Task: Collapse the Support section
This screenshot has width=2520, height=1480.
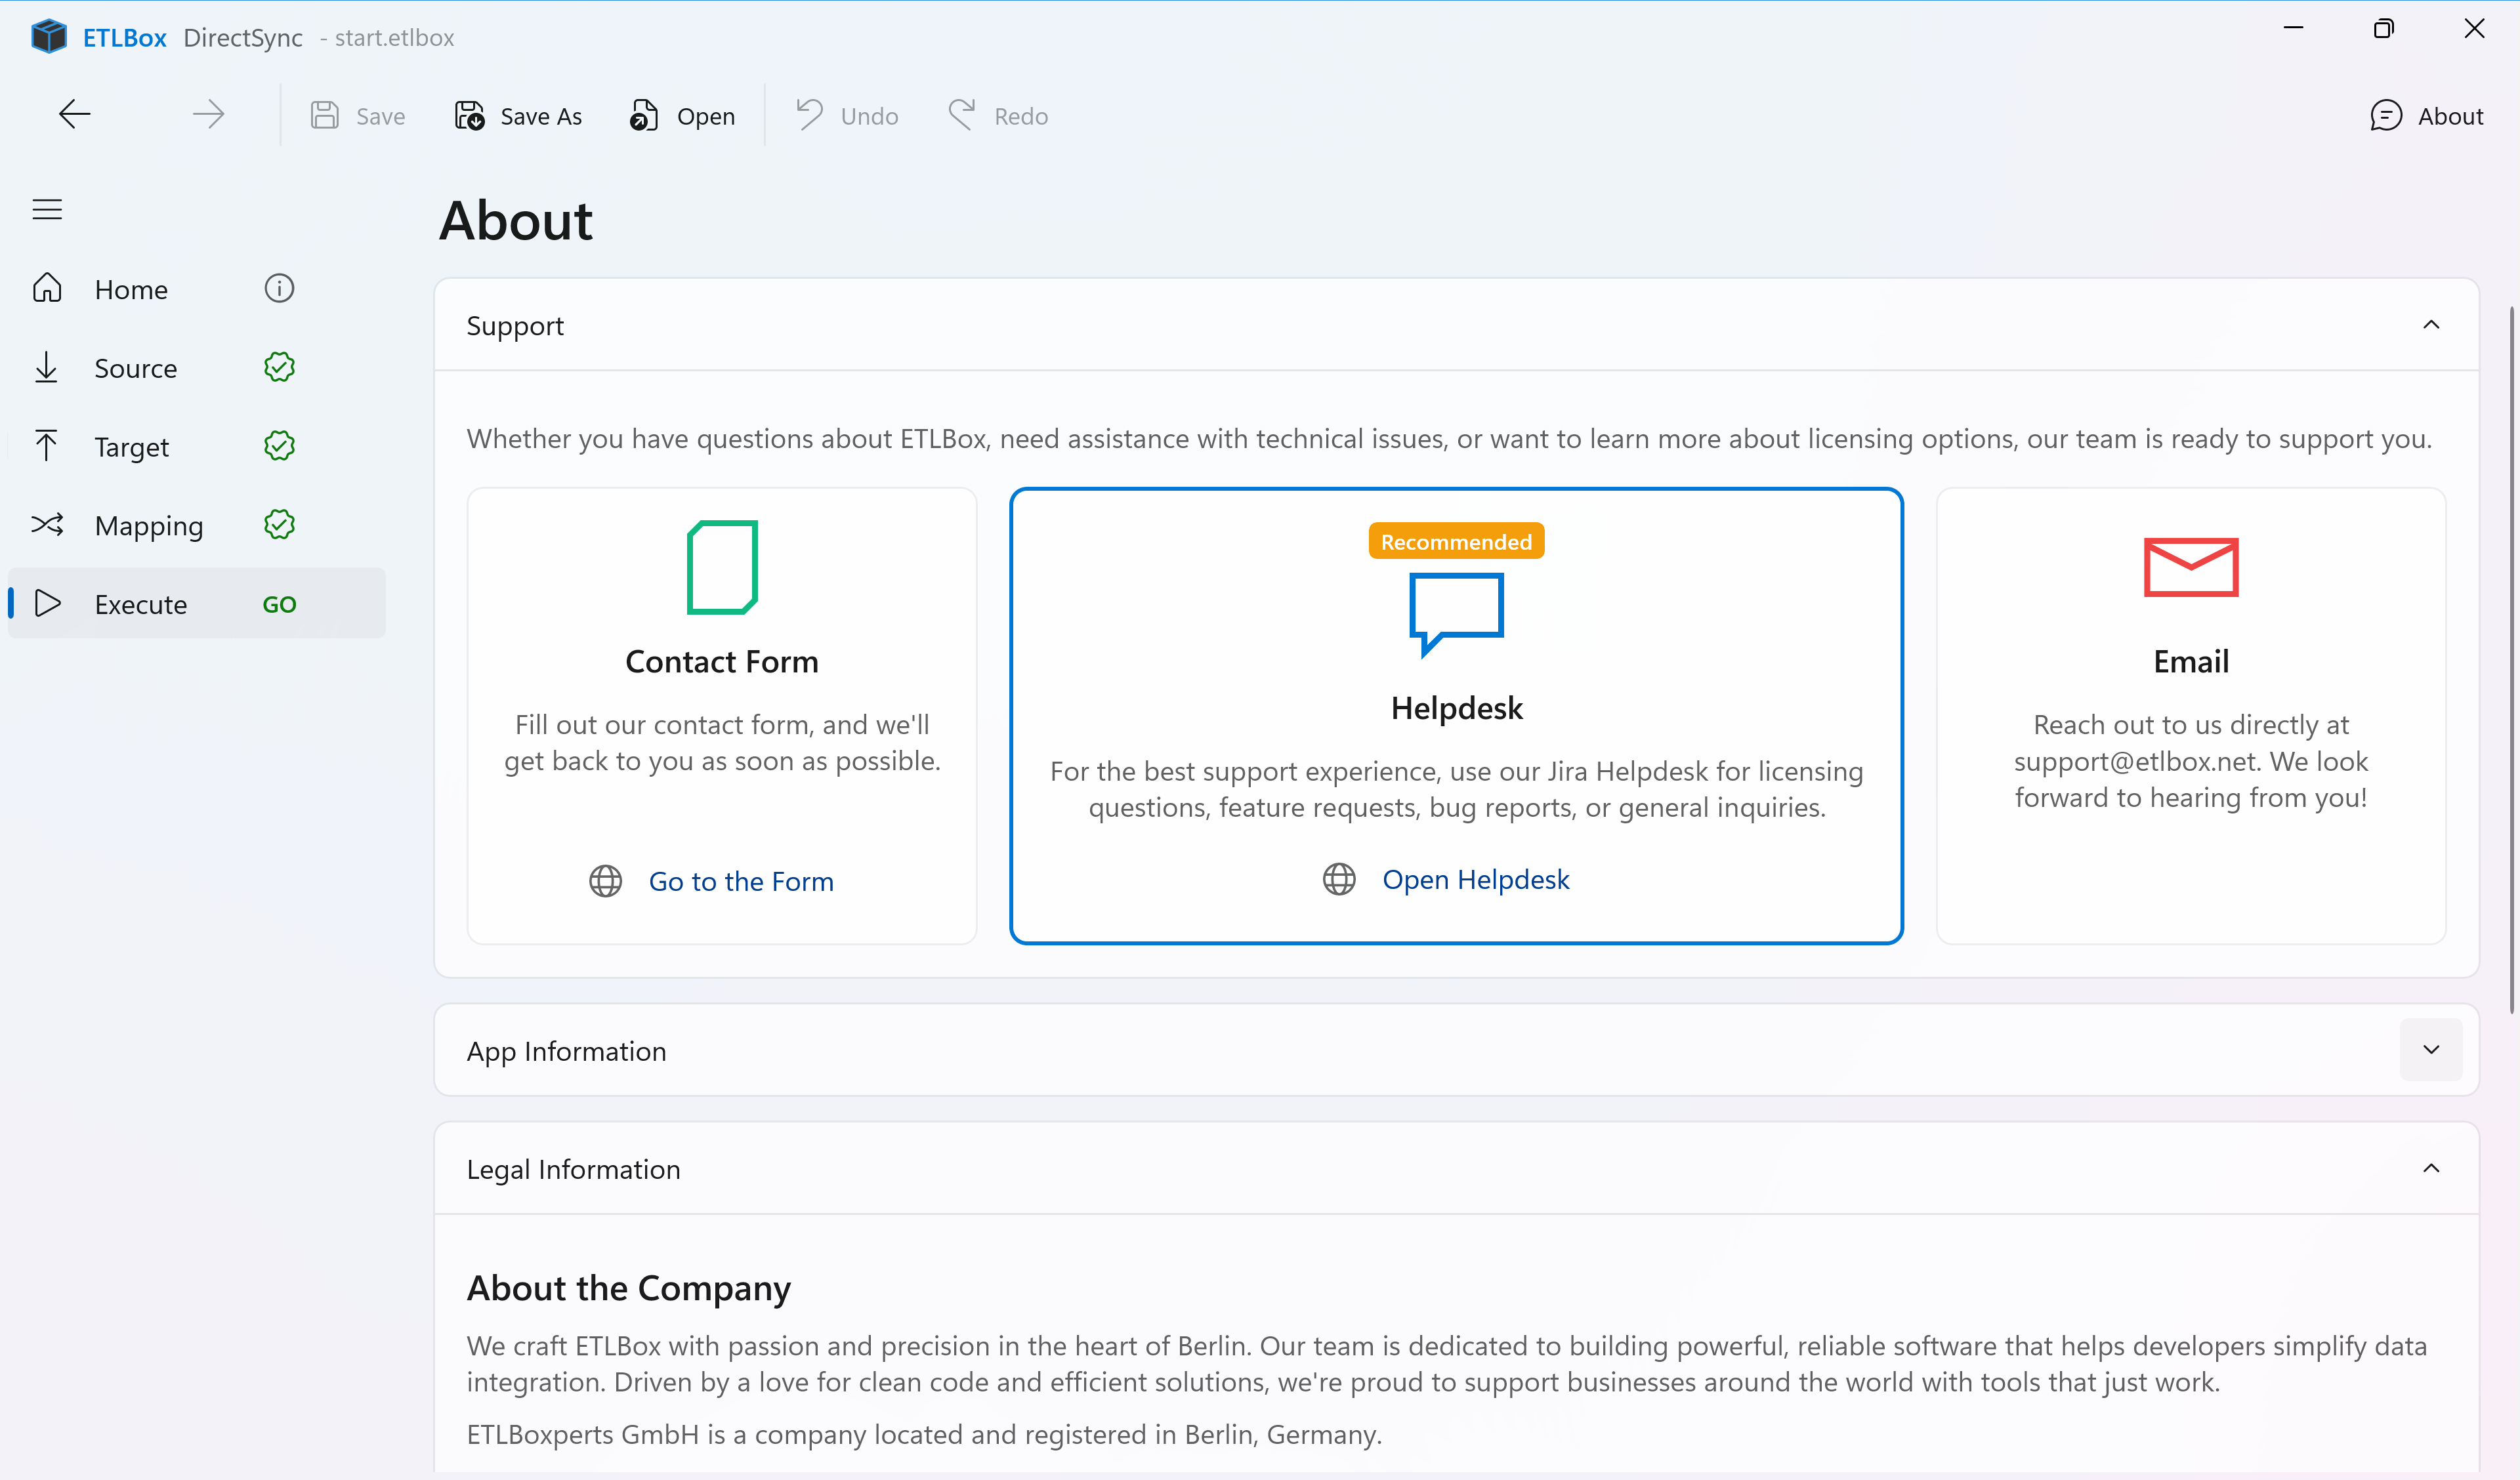Action: [x=2432, y=324]
